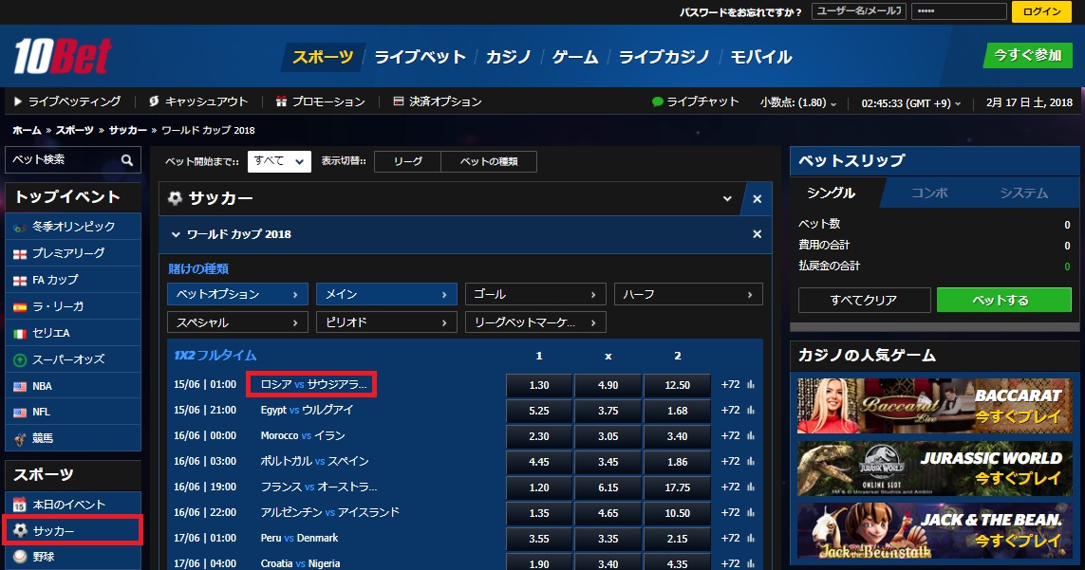This screenshot has width=1085, height=570.
Task: Open the Baccarat casino game banner
Action: tap(934, 406)
